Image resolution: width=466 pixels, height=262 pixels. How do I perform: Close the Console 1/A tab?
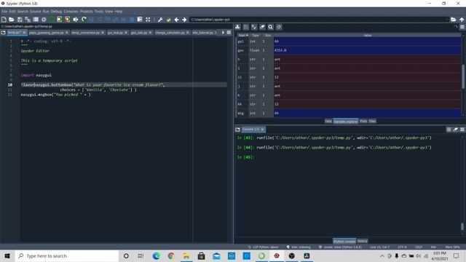262,130
